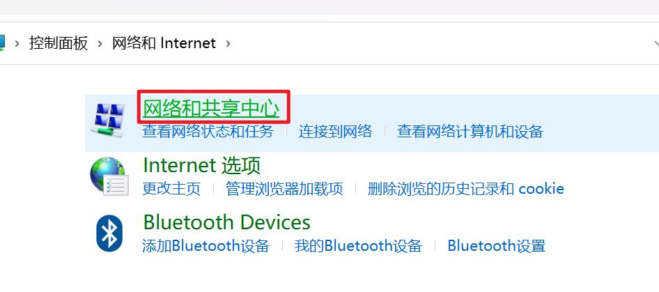Click the computer icon in address bar
Screen dimensions: 659x292
2,43
